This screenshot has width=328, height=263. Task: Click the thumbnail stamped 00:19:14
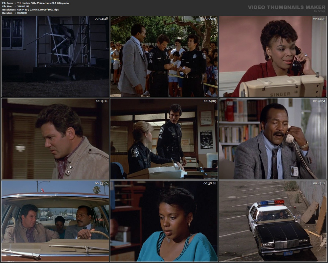tap(55, 139)
